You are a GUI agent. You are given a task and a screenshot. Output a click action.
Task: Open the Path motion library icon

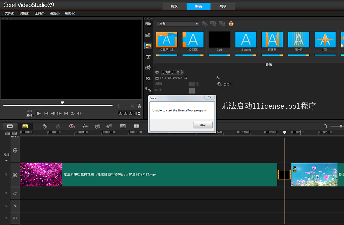click(x=148, y=89)
